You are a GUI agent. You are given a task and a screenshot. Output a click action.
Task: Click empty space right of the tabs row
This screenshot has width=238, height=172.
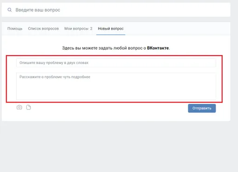click(177, 29)
